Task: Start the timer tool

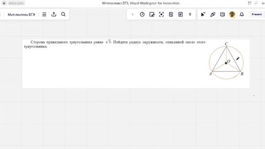Action: pos(142,14)
